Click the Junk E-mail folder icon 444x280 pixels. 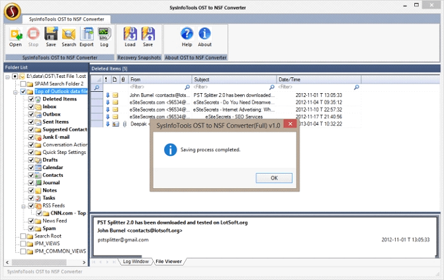[x=38, y=137]
